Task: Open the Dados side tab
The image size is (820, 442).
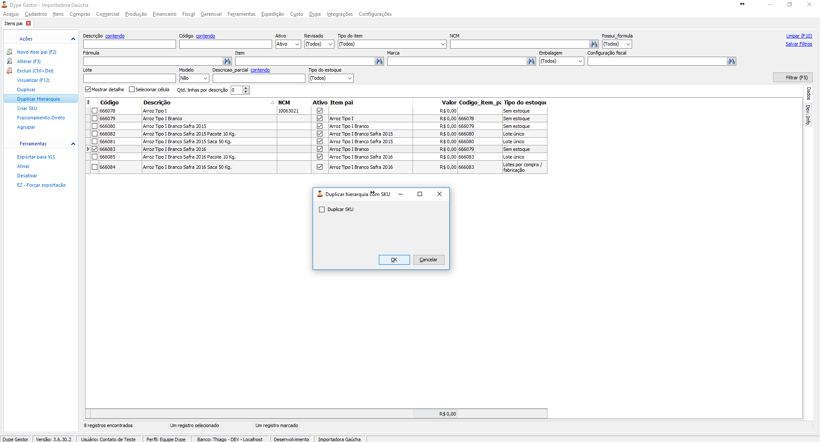Action: tap(808, 93)
